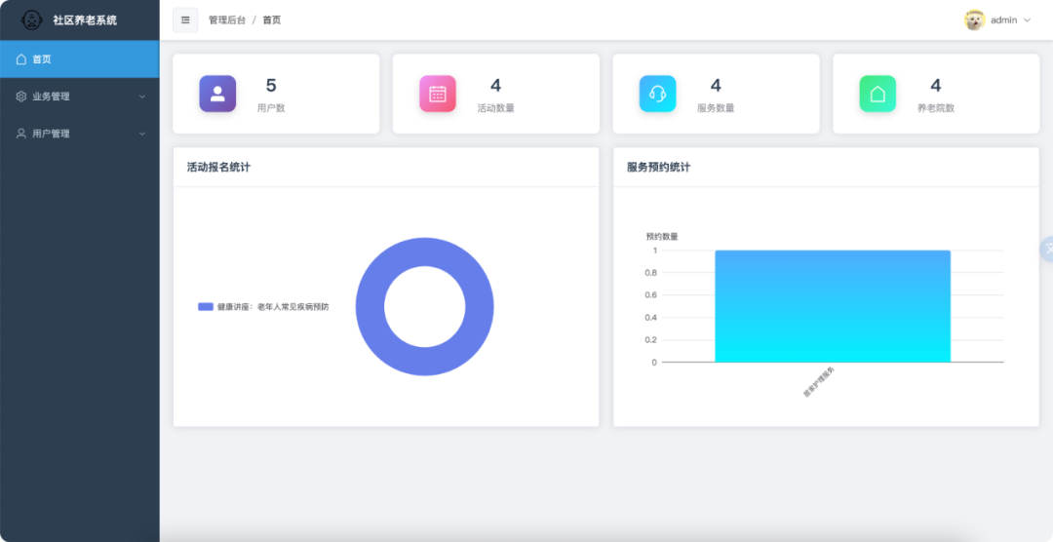Screen dimensions: 1053x542
Task: Click the 0.4 y-axis tick label
Action: (x=650, y=318)
